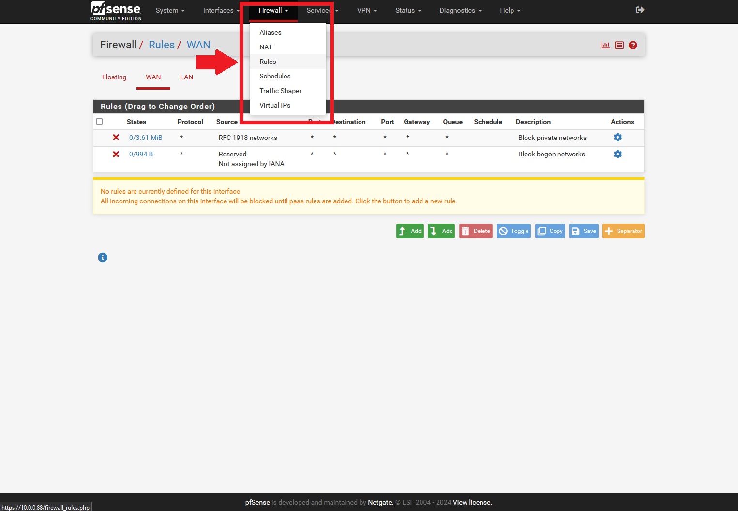The height and width of the screenshot is (511, 738).
Task: Click the Not assigned by IANA text
Action: 252,164
